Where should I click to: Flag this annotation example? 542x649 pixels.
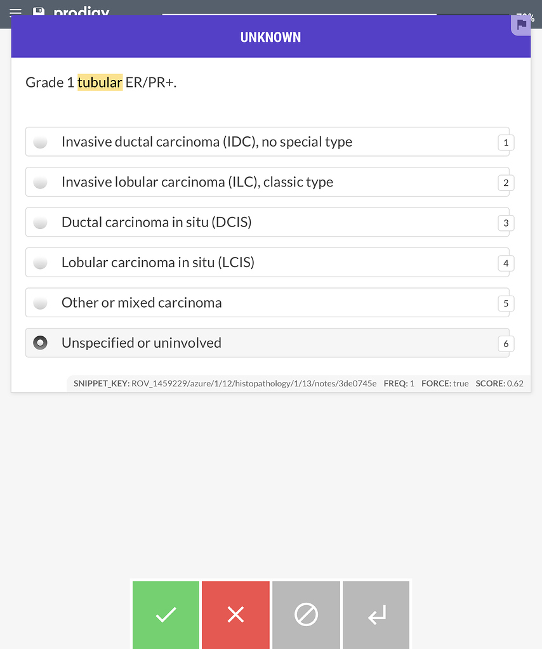(522, 25)
